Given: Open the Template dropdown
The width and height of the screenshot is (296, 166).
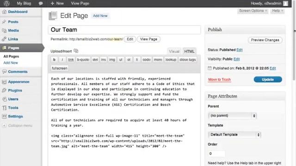Looking at the screenshot, I should [234, 135].
